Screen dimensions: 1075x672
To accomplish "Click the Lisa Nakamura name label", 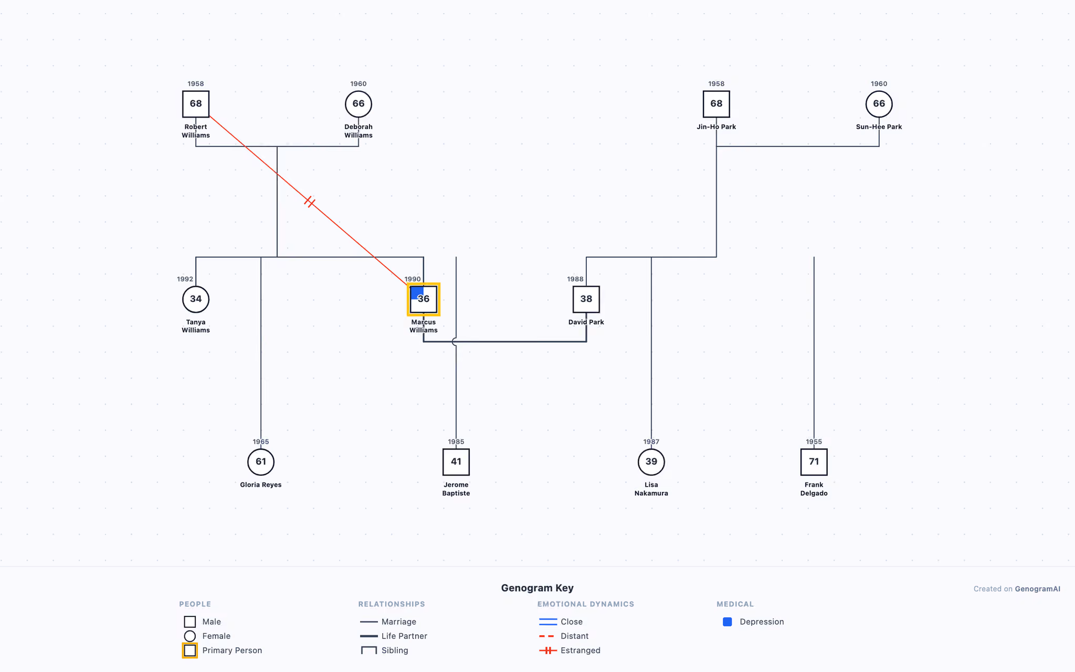I will pyautogui.click(x=651, y=489).
